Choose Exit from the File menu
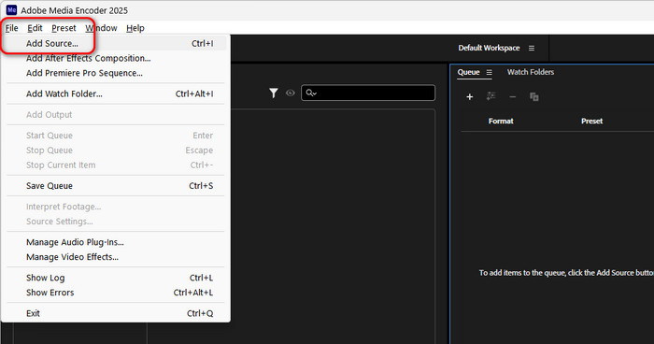Screen dimensions: 654x344 point(117,313)
